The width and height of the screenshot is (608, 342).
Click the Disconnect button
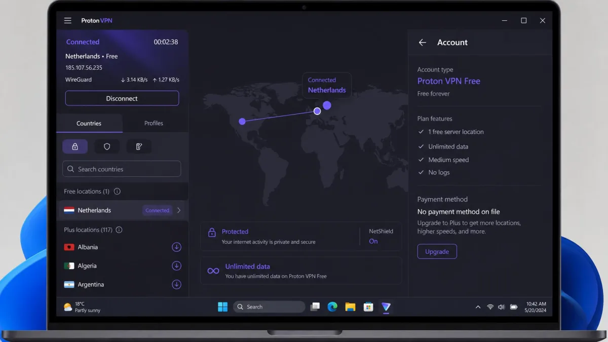(x=122, y=98)
